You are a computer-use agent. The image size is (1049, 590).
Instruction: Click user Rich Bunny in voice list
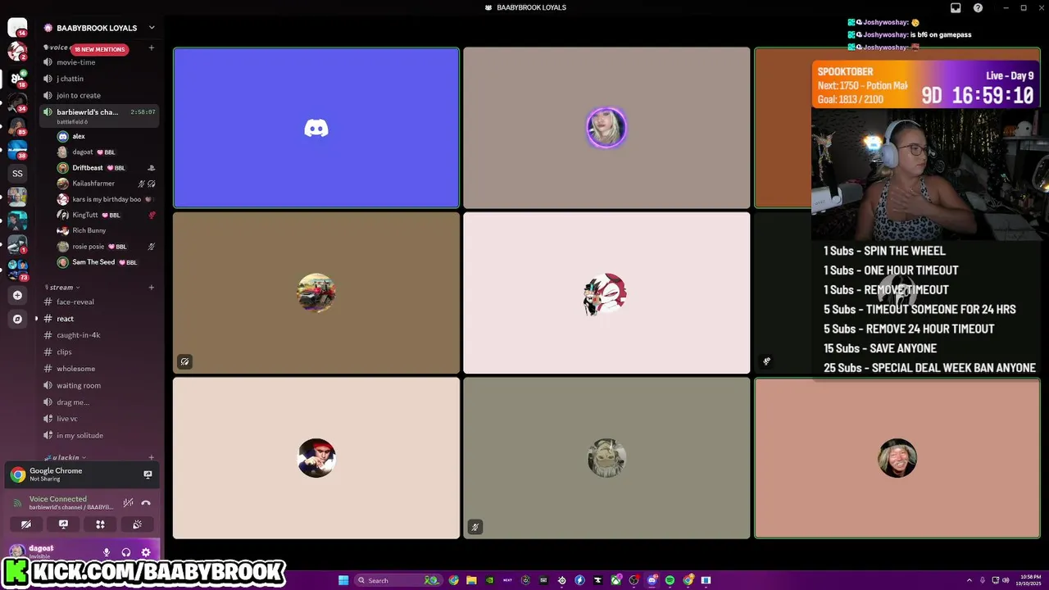pos(106,230)
